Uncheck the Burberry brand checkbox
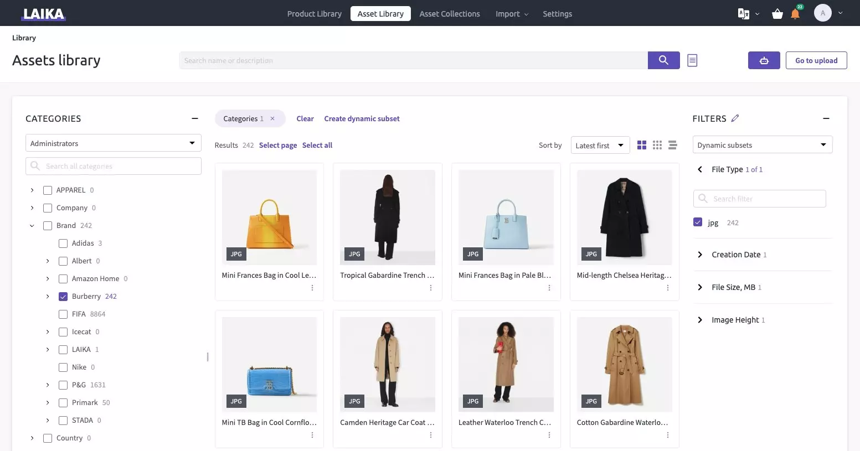Screen dimensions: 860x451 coord(63,297)
